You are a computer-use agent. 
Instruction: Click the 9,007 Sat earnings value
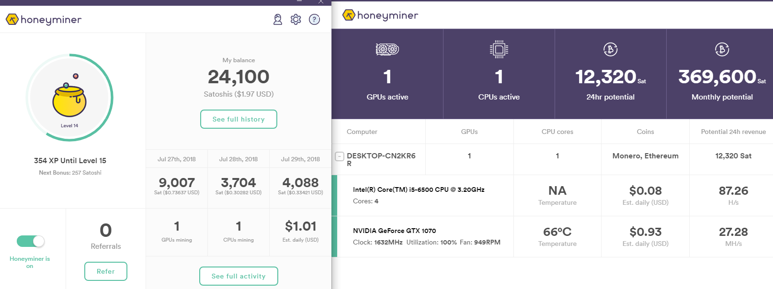click(177, 182)
